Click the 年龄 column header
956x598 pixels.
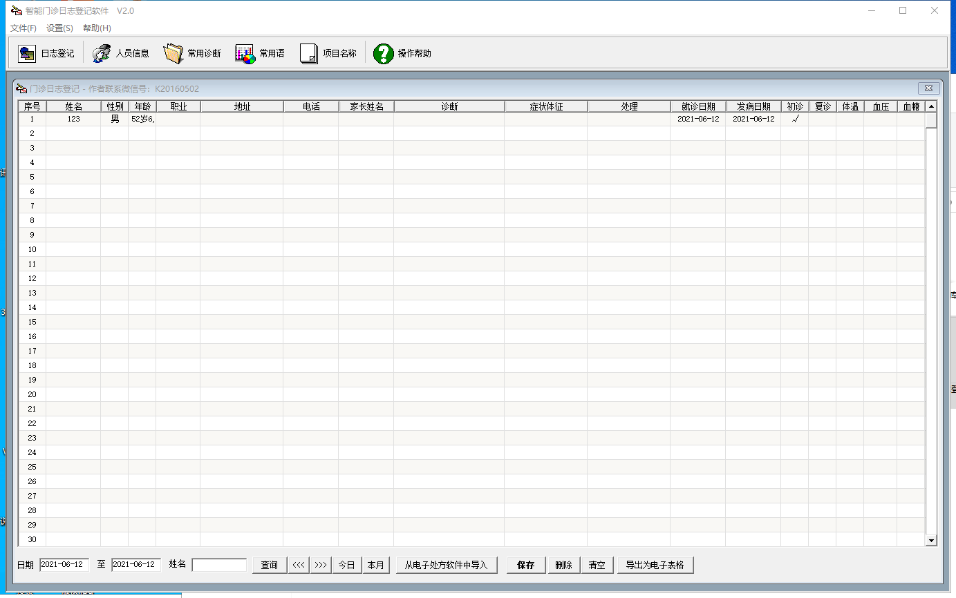point(142,106)
